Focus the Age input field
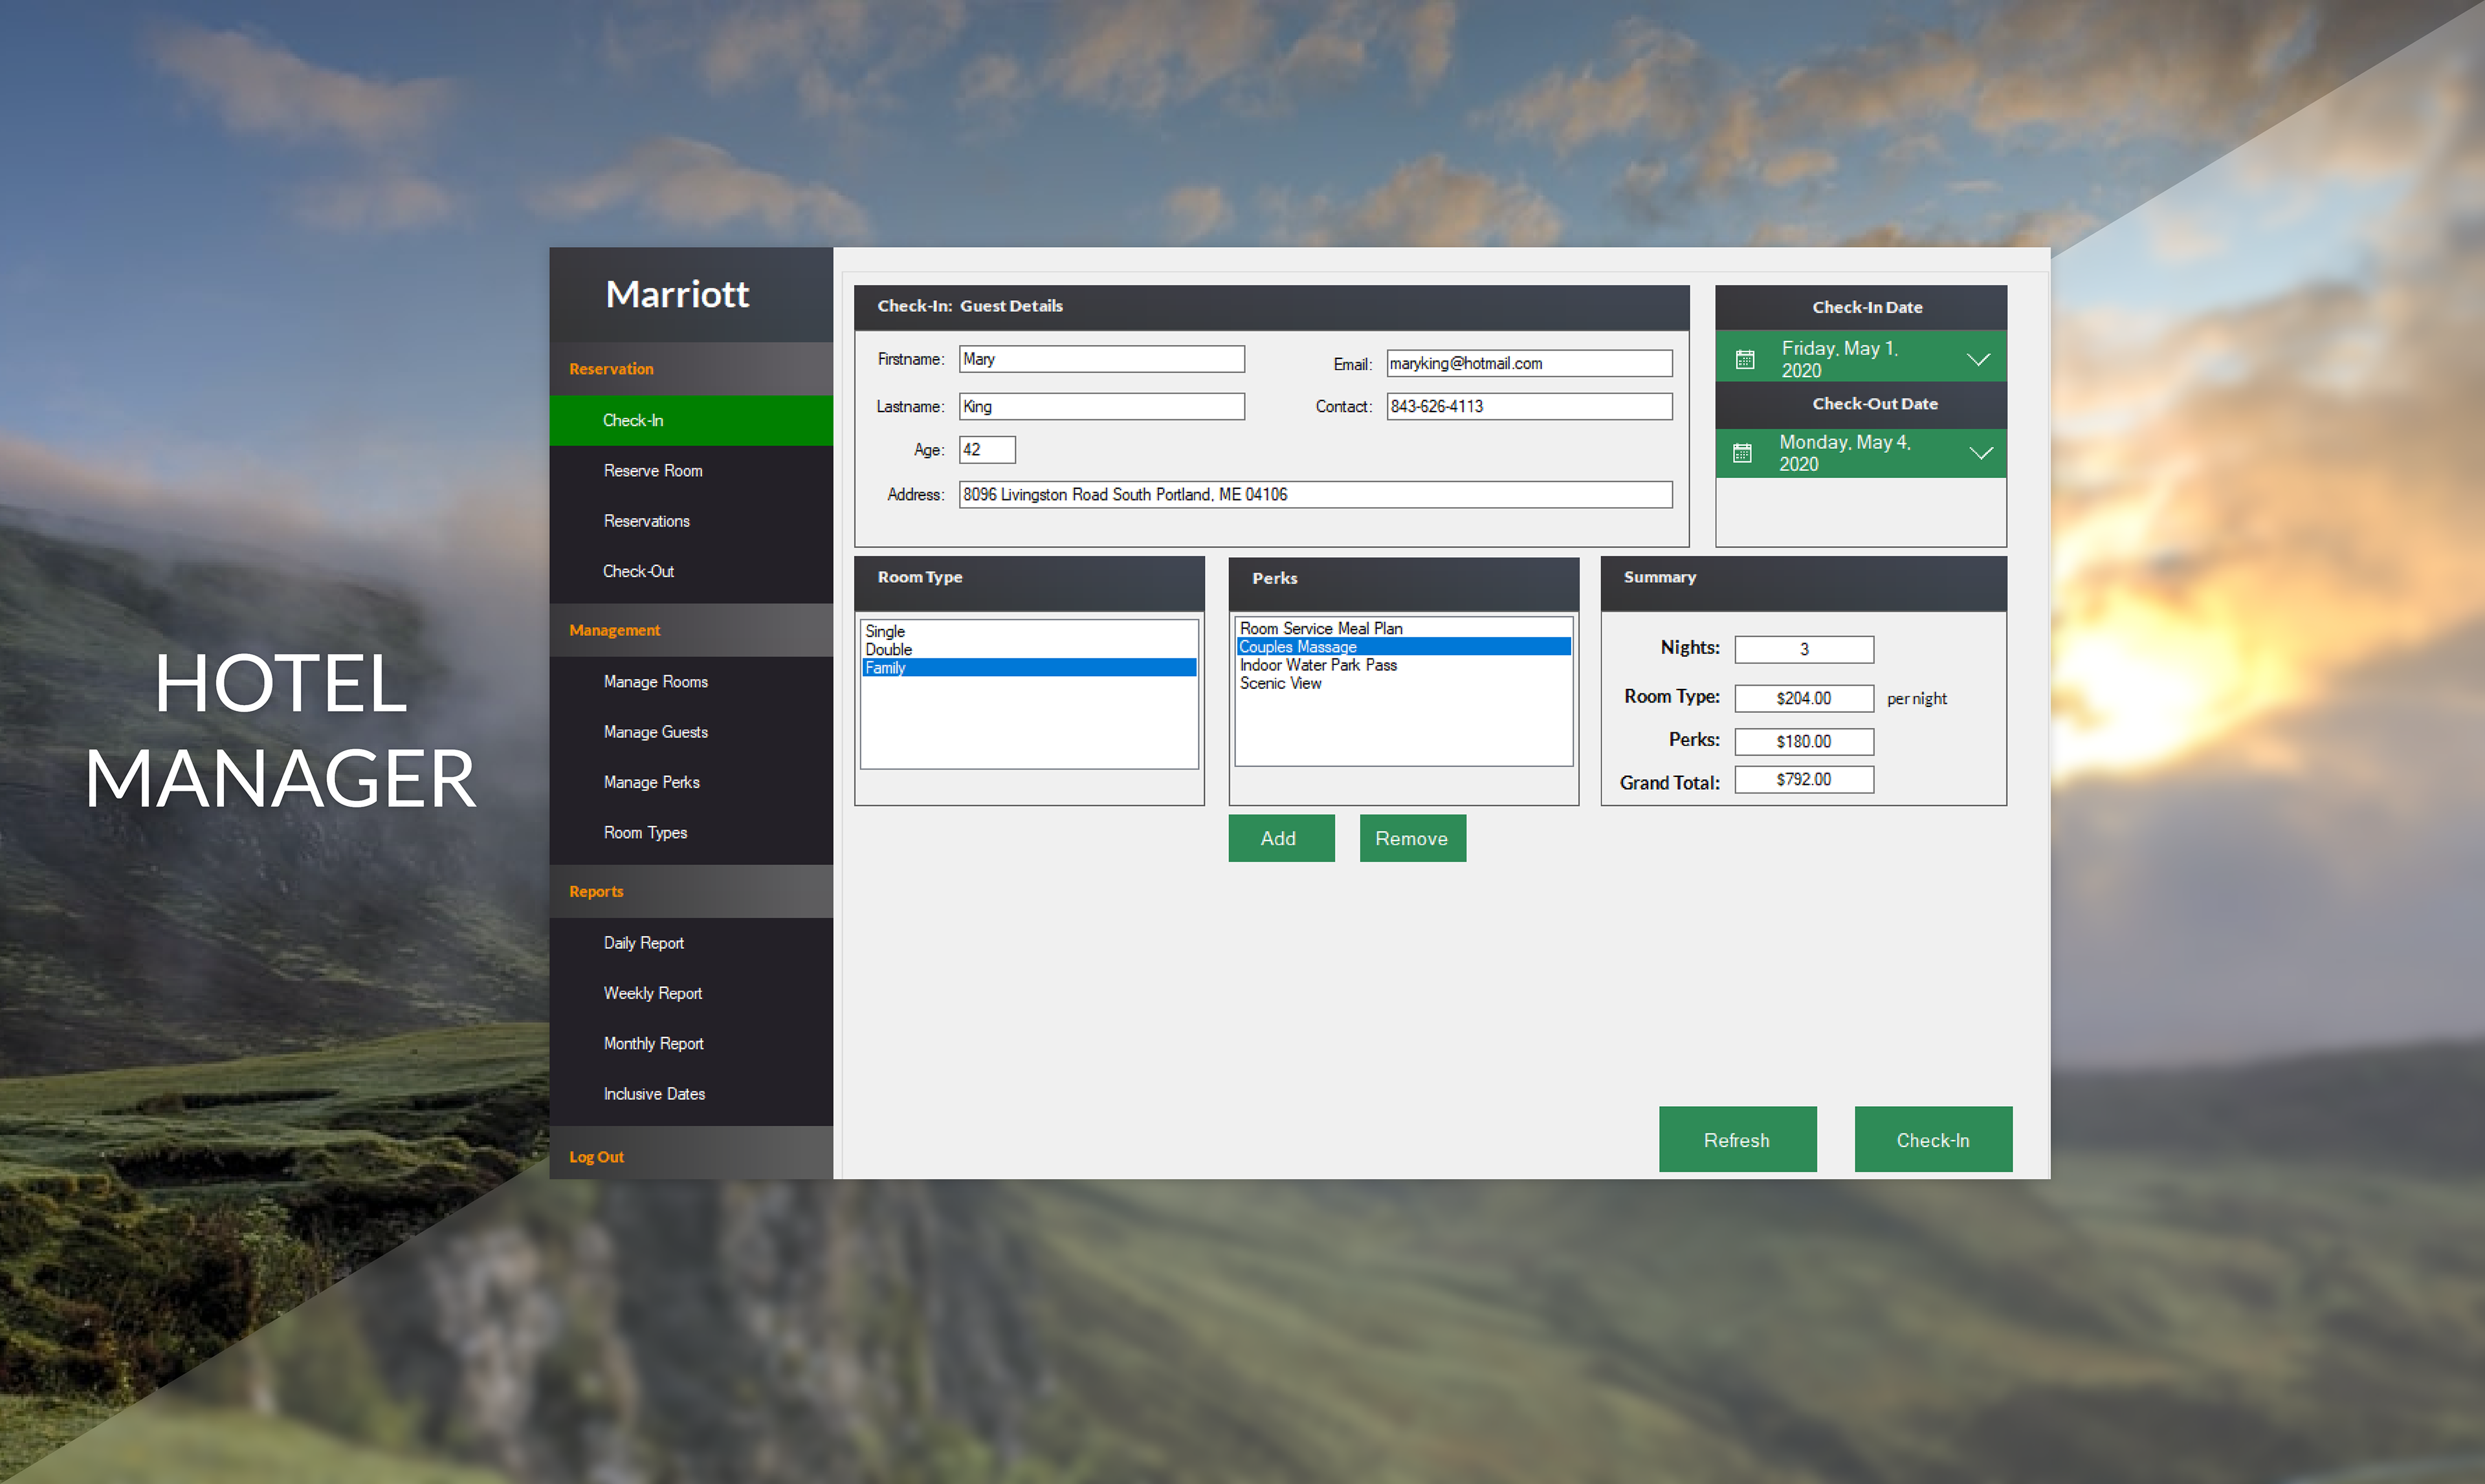Image resolution: width=2485 pixels, height=1484 pixels. click(x=986, y=449)
